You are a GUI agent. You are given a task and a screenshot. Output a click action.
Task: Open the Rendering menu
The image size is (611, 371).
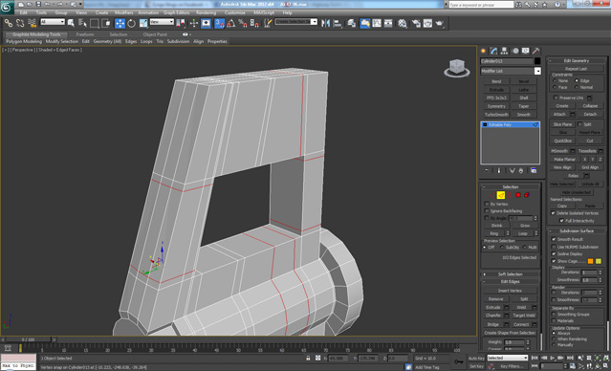click(x=207, y=12)
